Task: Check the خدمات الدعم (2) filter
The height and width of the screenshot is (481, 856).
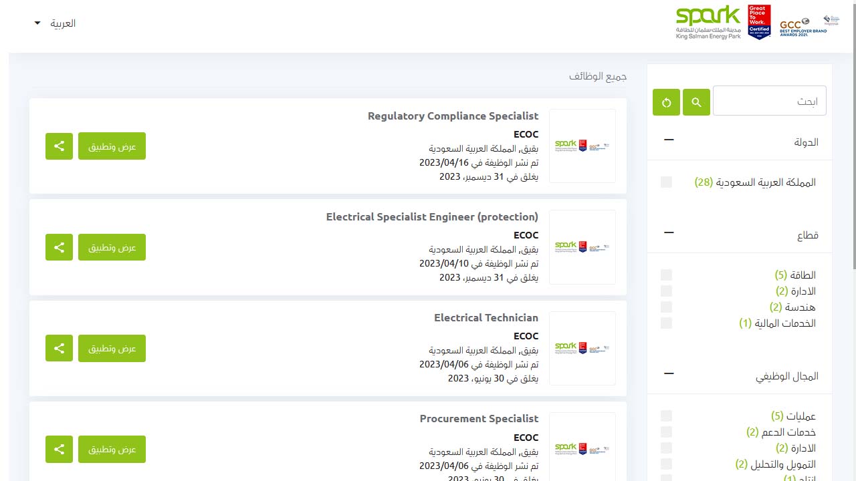Action: coord(666,432)
